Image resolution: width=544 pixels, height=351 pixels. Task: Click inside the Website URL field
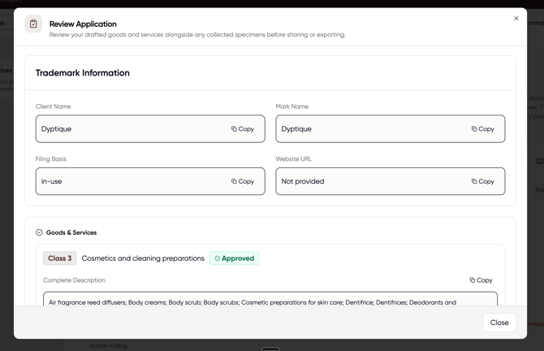click(391, 181)
